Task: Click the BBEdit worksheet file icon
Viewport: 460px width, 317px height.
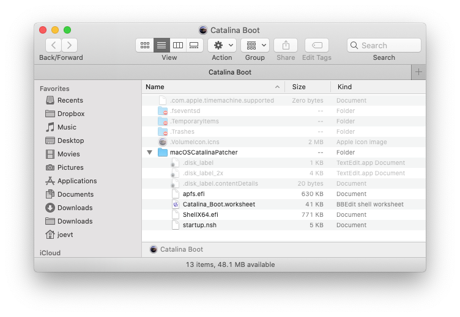Action: point(176,205)
